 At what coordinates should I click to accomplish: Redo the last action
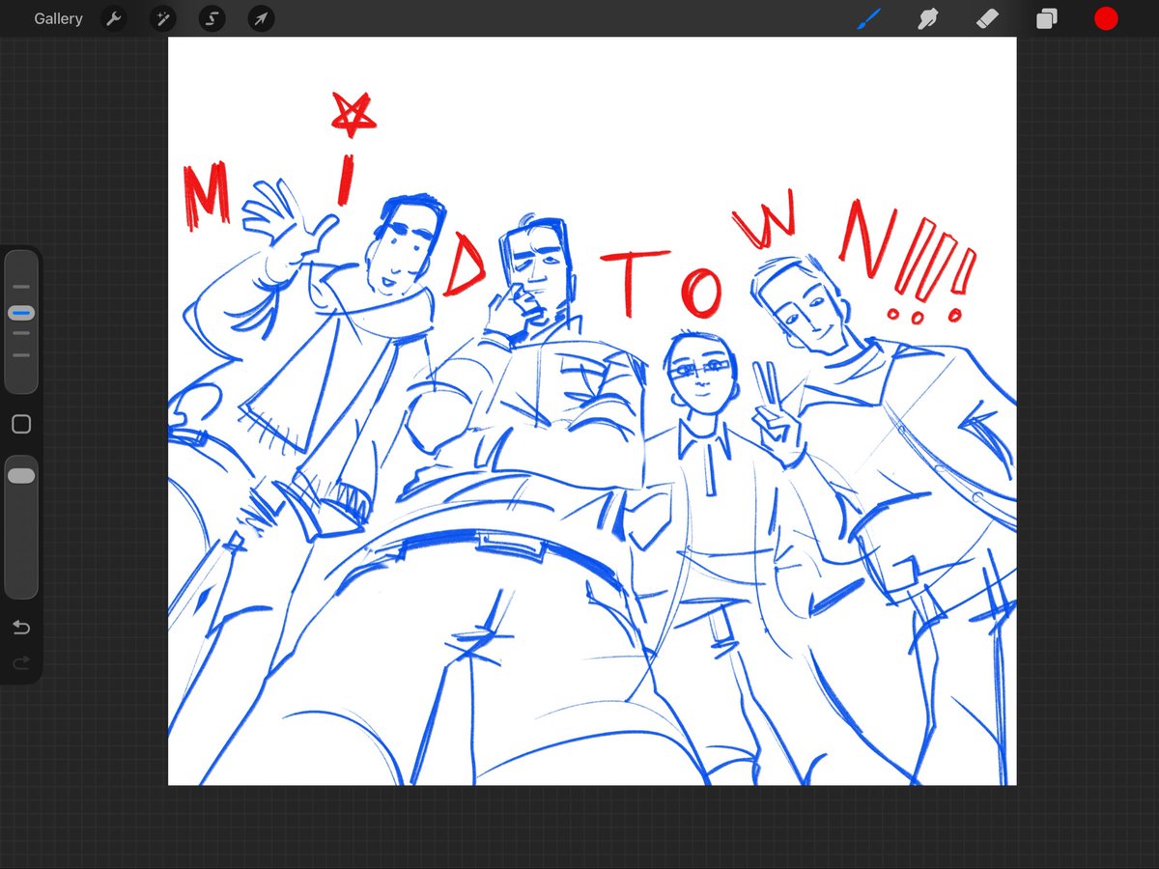pos(21,663)
